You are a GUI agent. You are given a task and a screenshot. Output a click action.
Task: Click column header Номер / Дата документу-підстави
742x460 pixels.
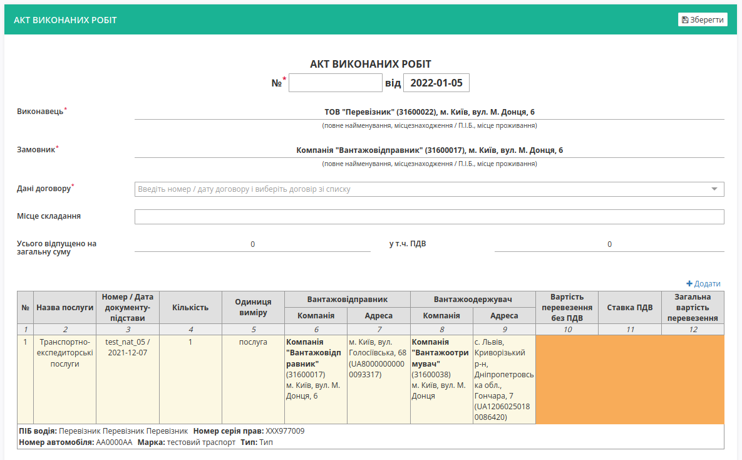click(x=128, y=308)
